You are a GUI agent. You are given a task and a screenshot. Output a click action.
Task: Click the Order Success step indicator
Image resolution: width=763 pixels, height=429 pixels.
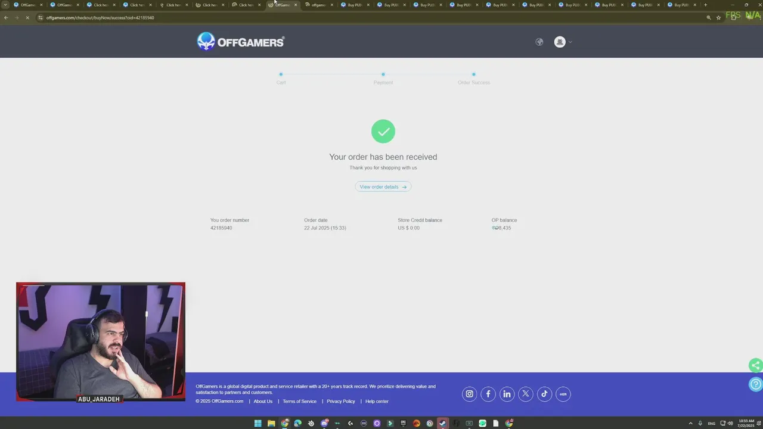click(x=474, y=79)
